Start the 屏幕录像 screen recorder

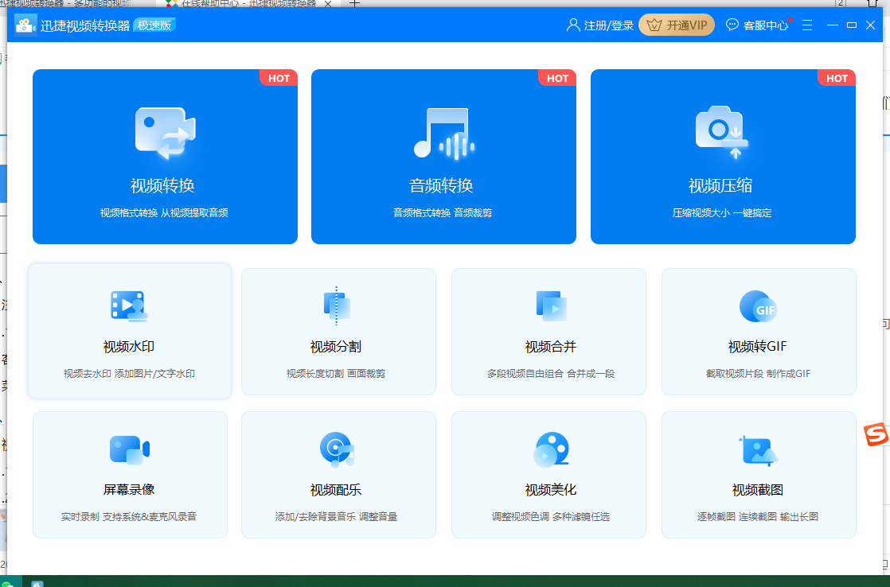[x=129, y=474]
